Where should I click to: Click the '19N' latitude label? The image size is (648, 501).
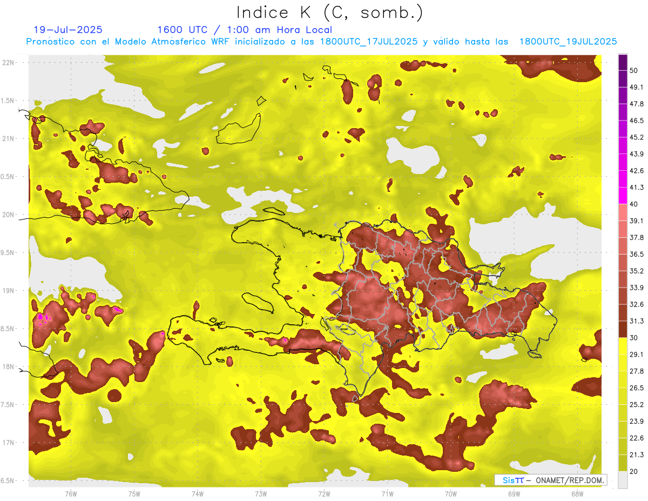pos(9,290)
